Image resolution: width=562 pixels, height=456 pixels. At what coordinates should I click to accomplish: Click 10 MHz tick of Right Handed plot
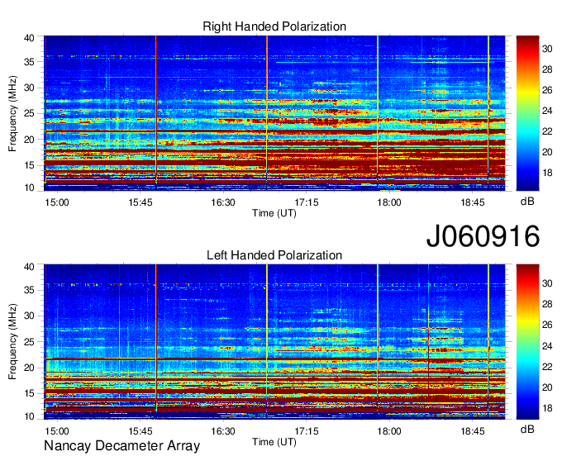click(x=30, y=188)
